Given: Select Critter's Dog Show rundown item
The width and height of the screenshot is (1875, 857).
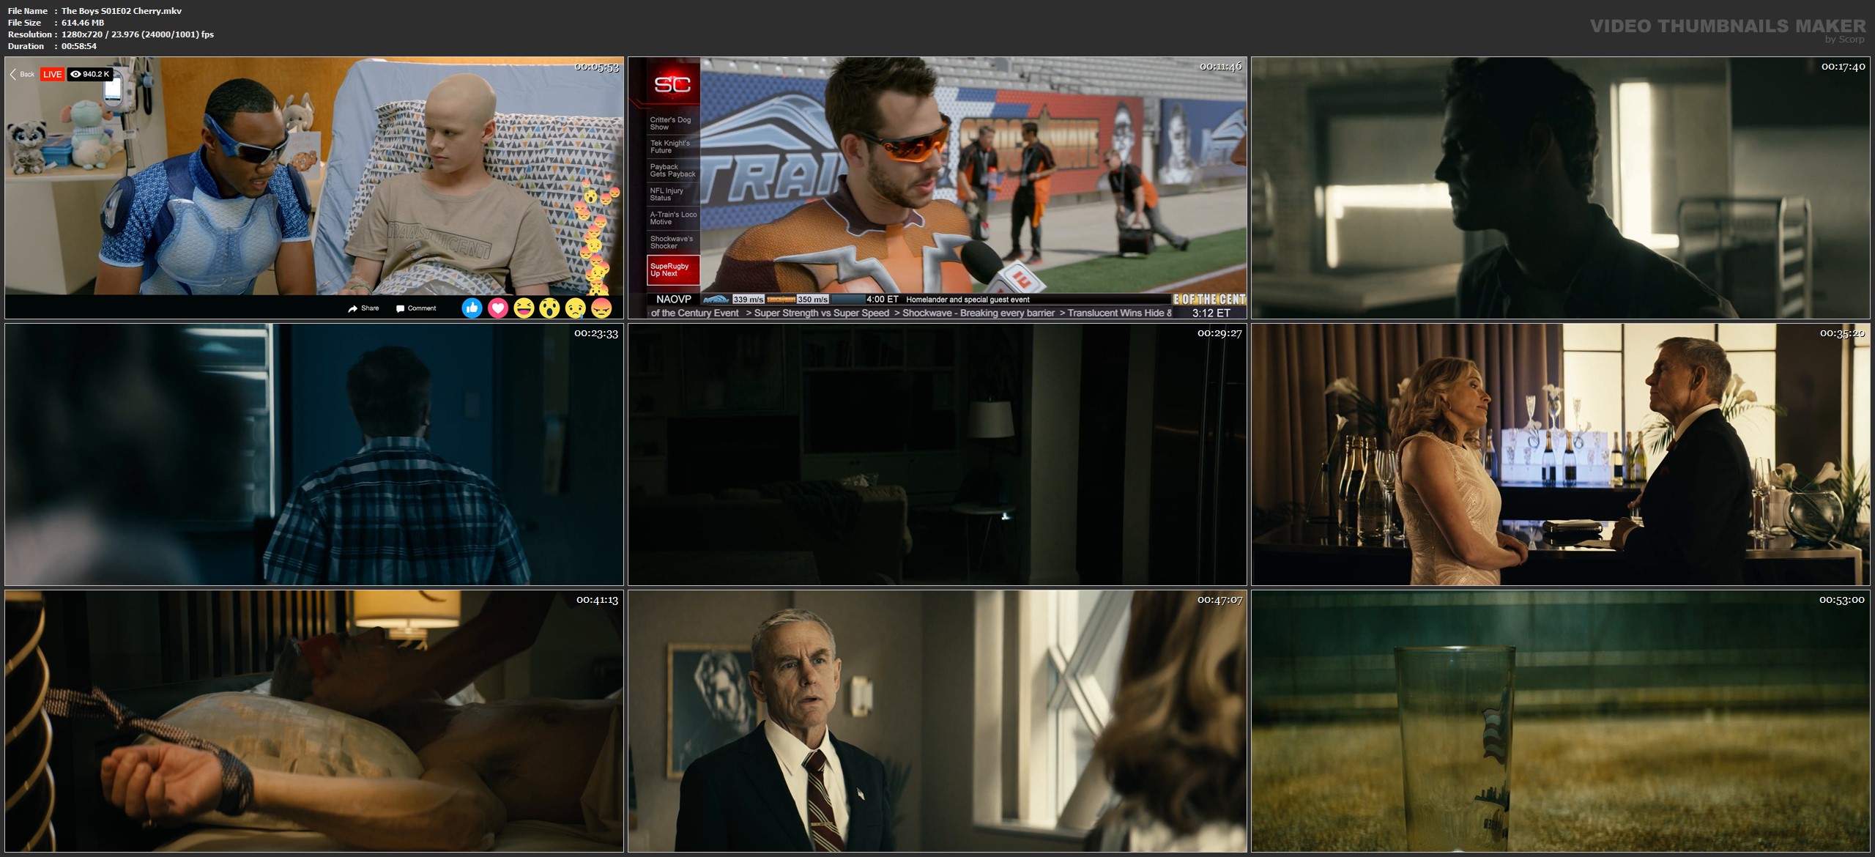Looking at the screenshot, I should [673, 123].
